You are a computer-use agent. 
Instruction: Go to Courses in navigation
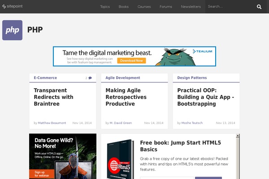(144, 7)
